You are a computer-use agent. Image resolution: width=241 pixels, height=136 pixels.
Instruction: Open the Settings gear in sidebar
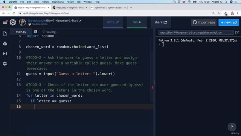tap(5, 64)
